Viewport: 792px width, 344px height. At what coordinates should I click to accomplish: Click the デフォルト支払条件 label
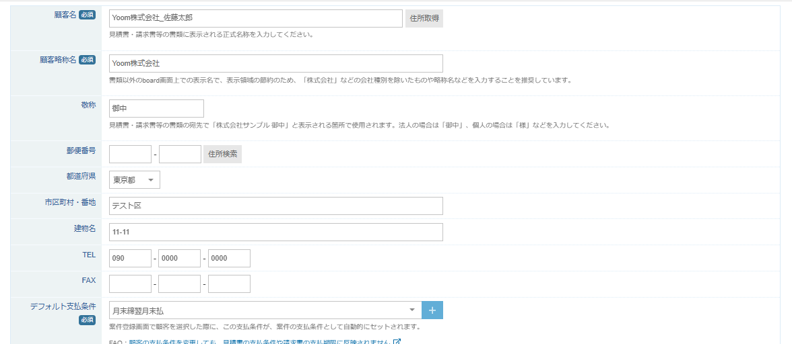coord(63,306)
